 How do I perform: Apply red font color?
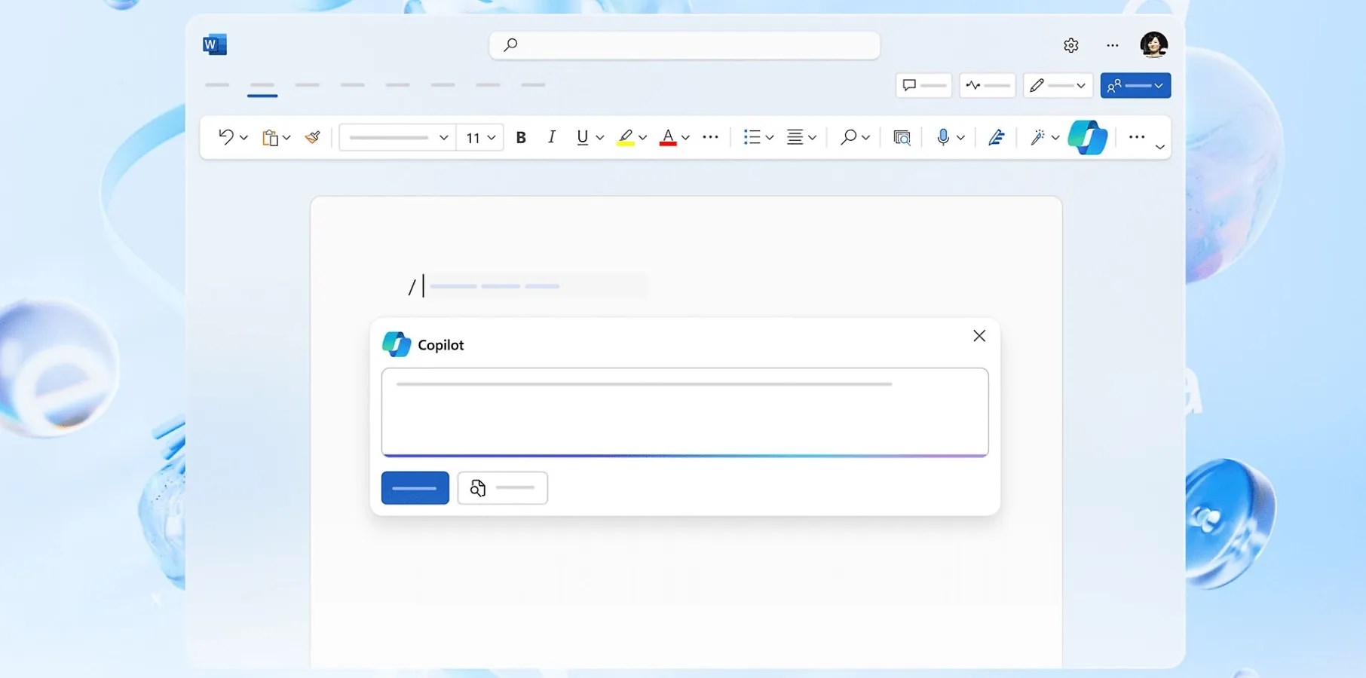(668, 137)
